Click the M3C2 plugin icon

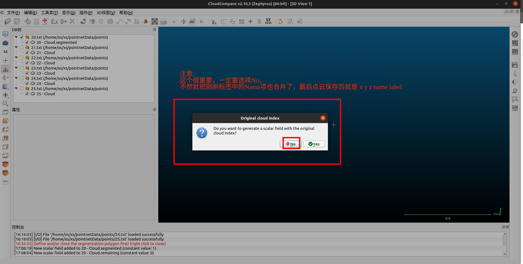515,99
